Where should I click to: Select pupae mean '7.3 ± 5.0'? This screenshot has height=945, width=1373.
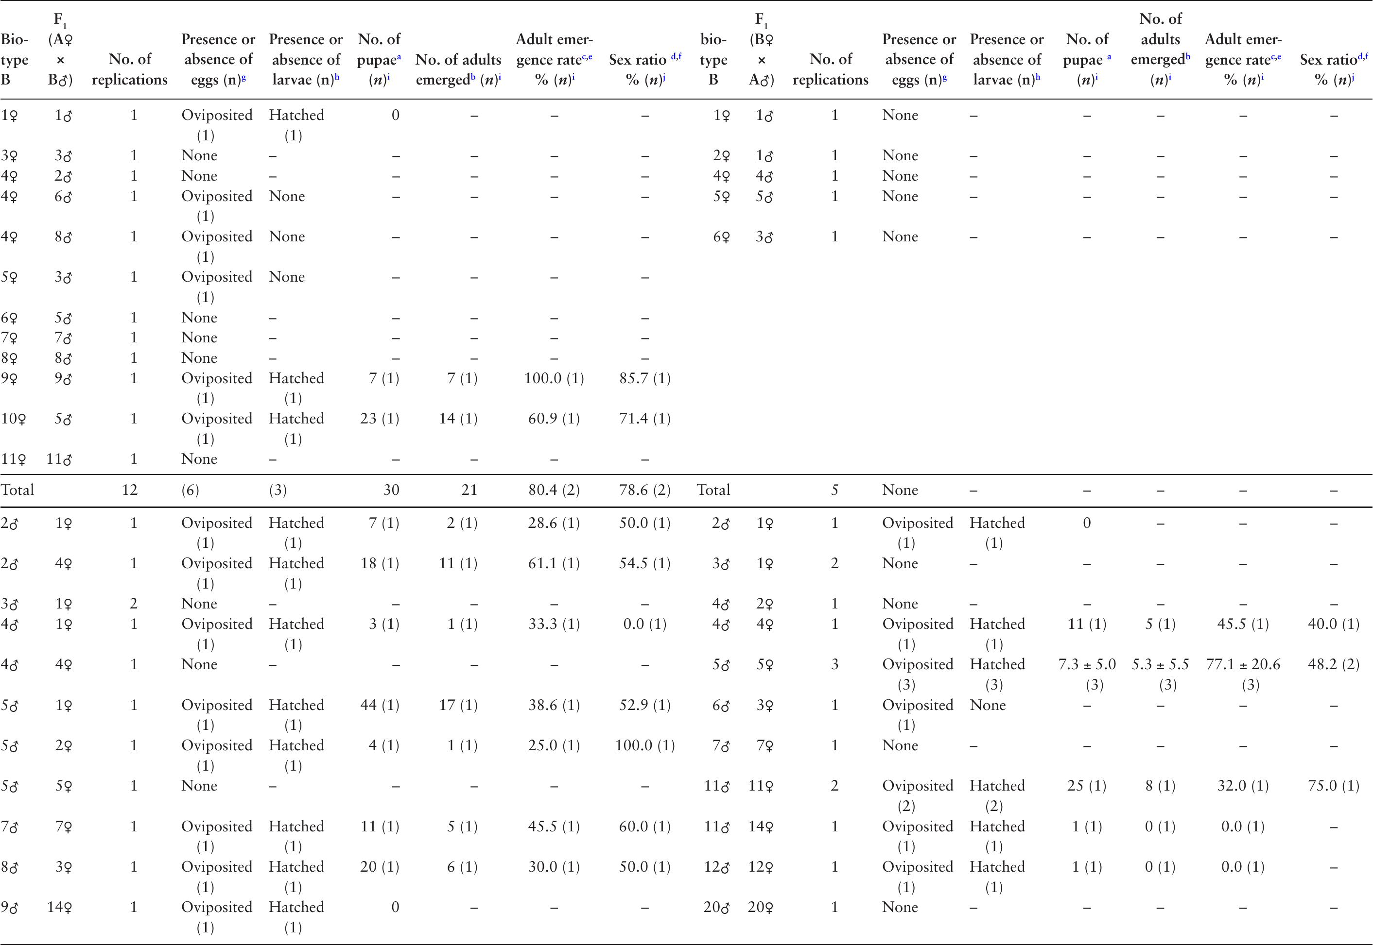[1087, 664]
